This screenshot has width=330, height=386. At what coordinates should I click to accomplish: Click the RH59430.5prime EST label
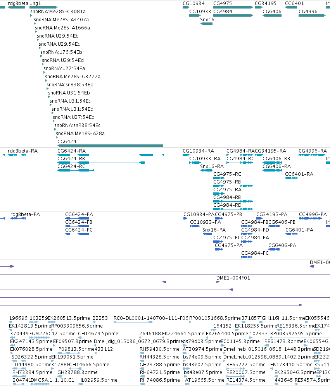coord(159,349)
